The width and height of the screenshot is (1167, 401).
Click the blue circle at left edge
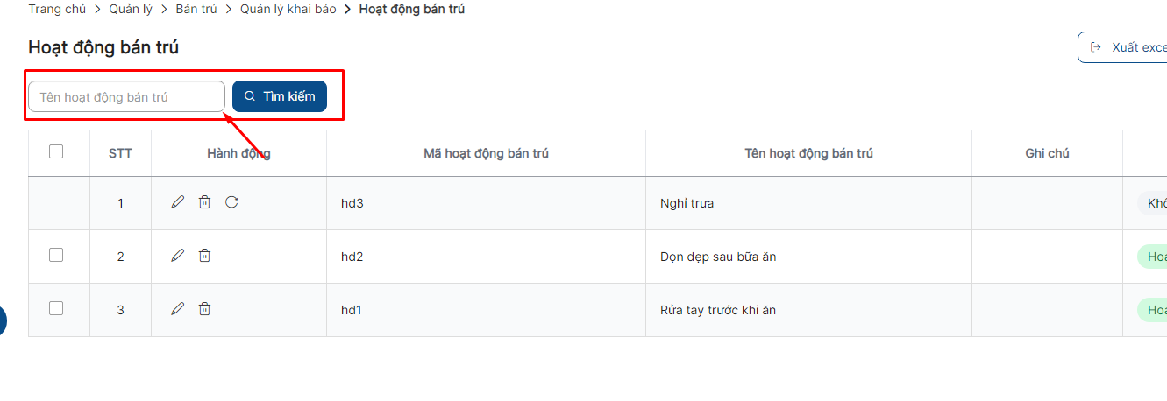click(x=2, y=320)
